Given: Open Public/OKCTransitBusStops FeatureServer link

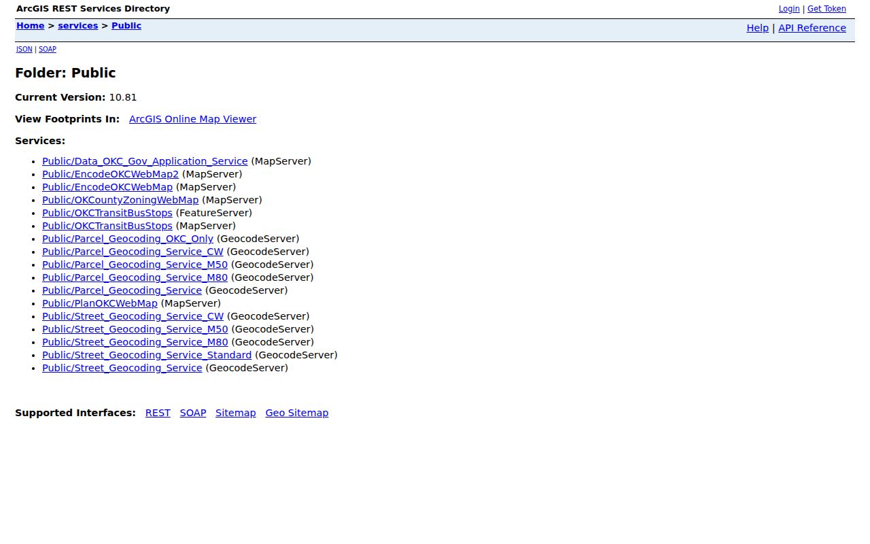Looking at the screenshot, I should point(107,213).
